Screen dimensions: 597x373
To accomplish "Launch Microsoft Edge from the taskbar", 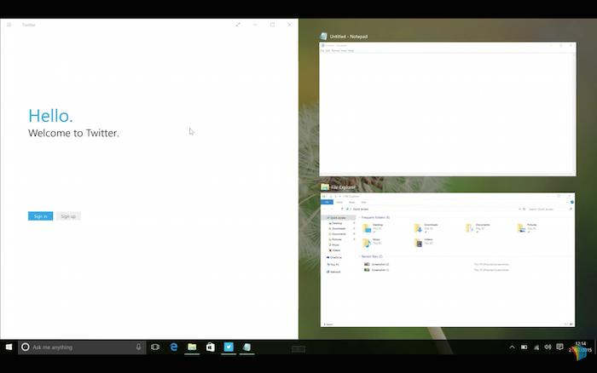I will (x=174, y=347).
